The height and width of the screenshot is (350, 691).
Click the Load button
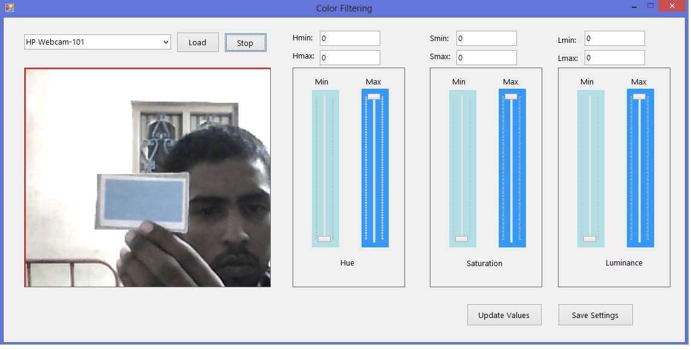coord(198,42)
